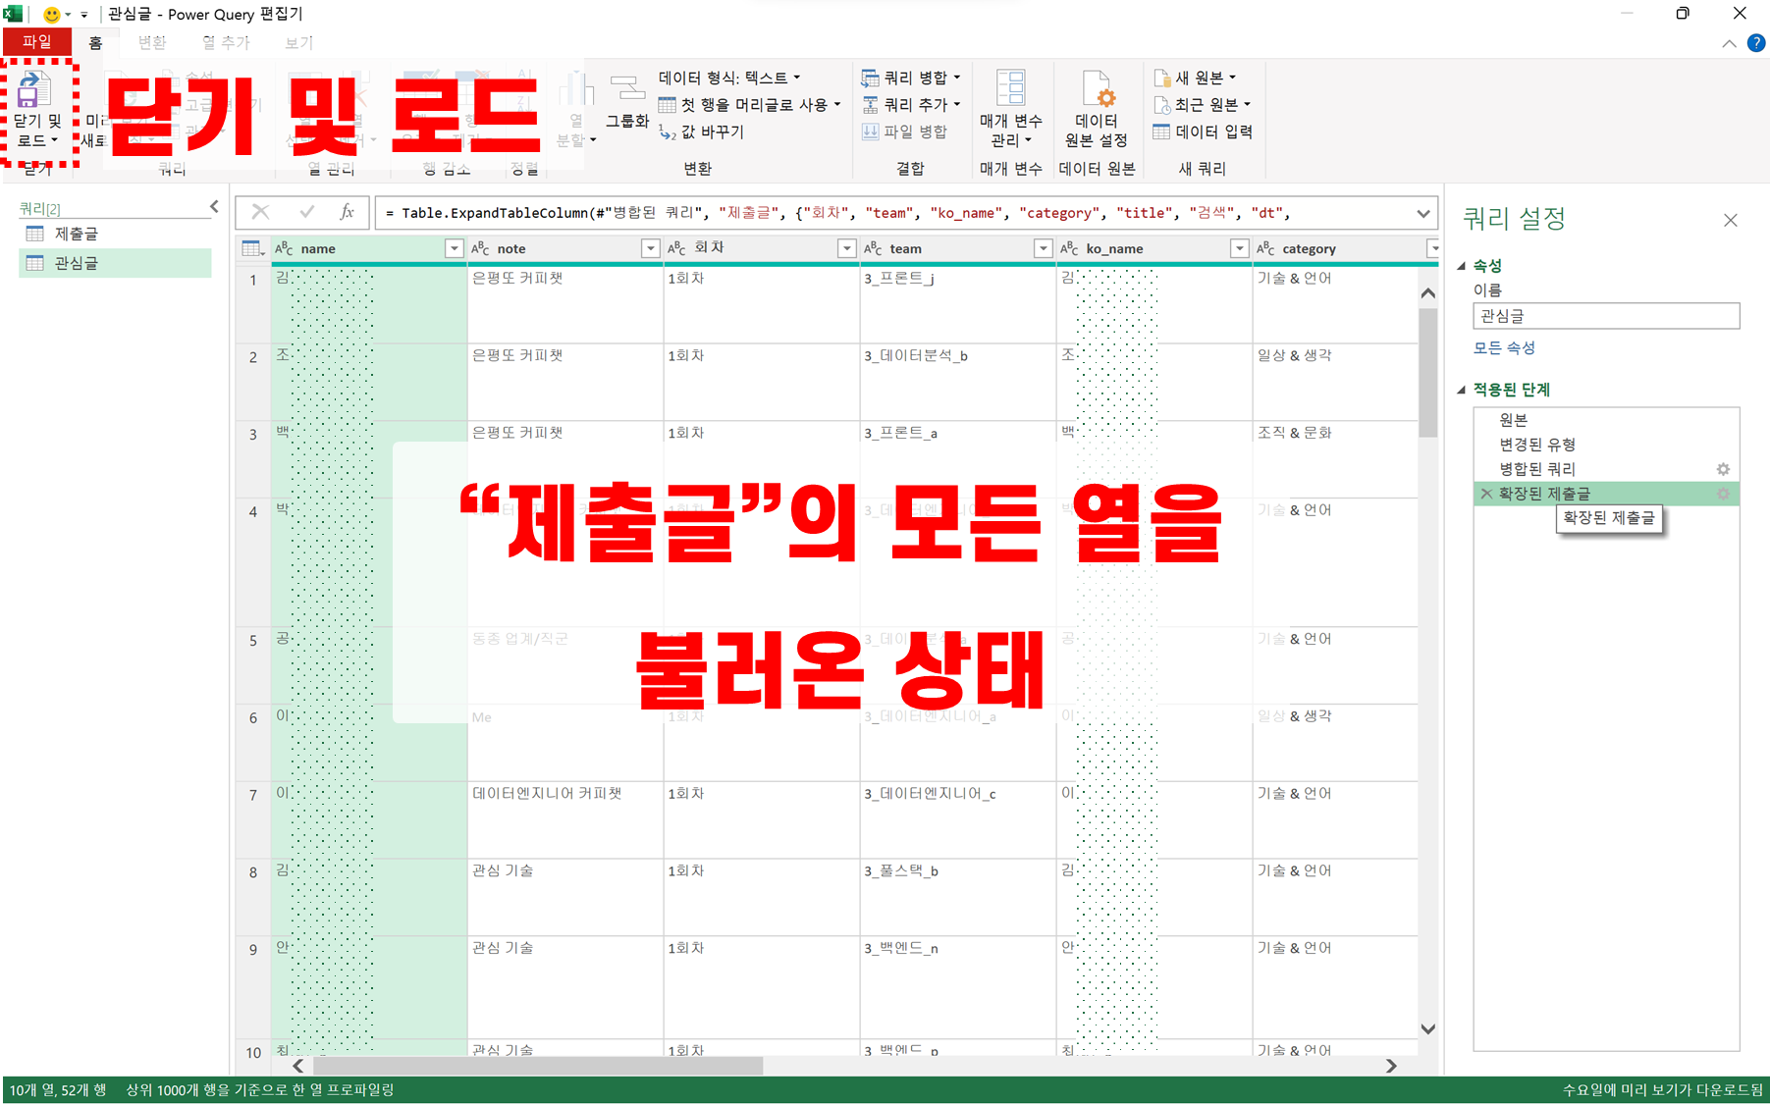1770x1104 pixels.
Task: Click cell '데이터엔지니어 커피챗' in row 7
Action: tap(564, 819)
